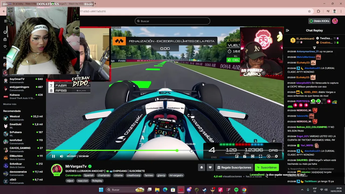Follow MrVargasTv with the heart button
Image resolution: width=345 pixels, height=194 pixels.
210,167
